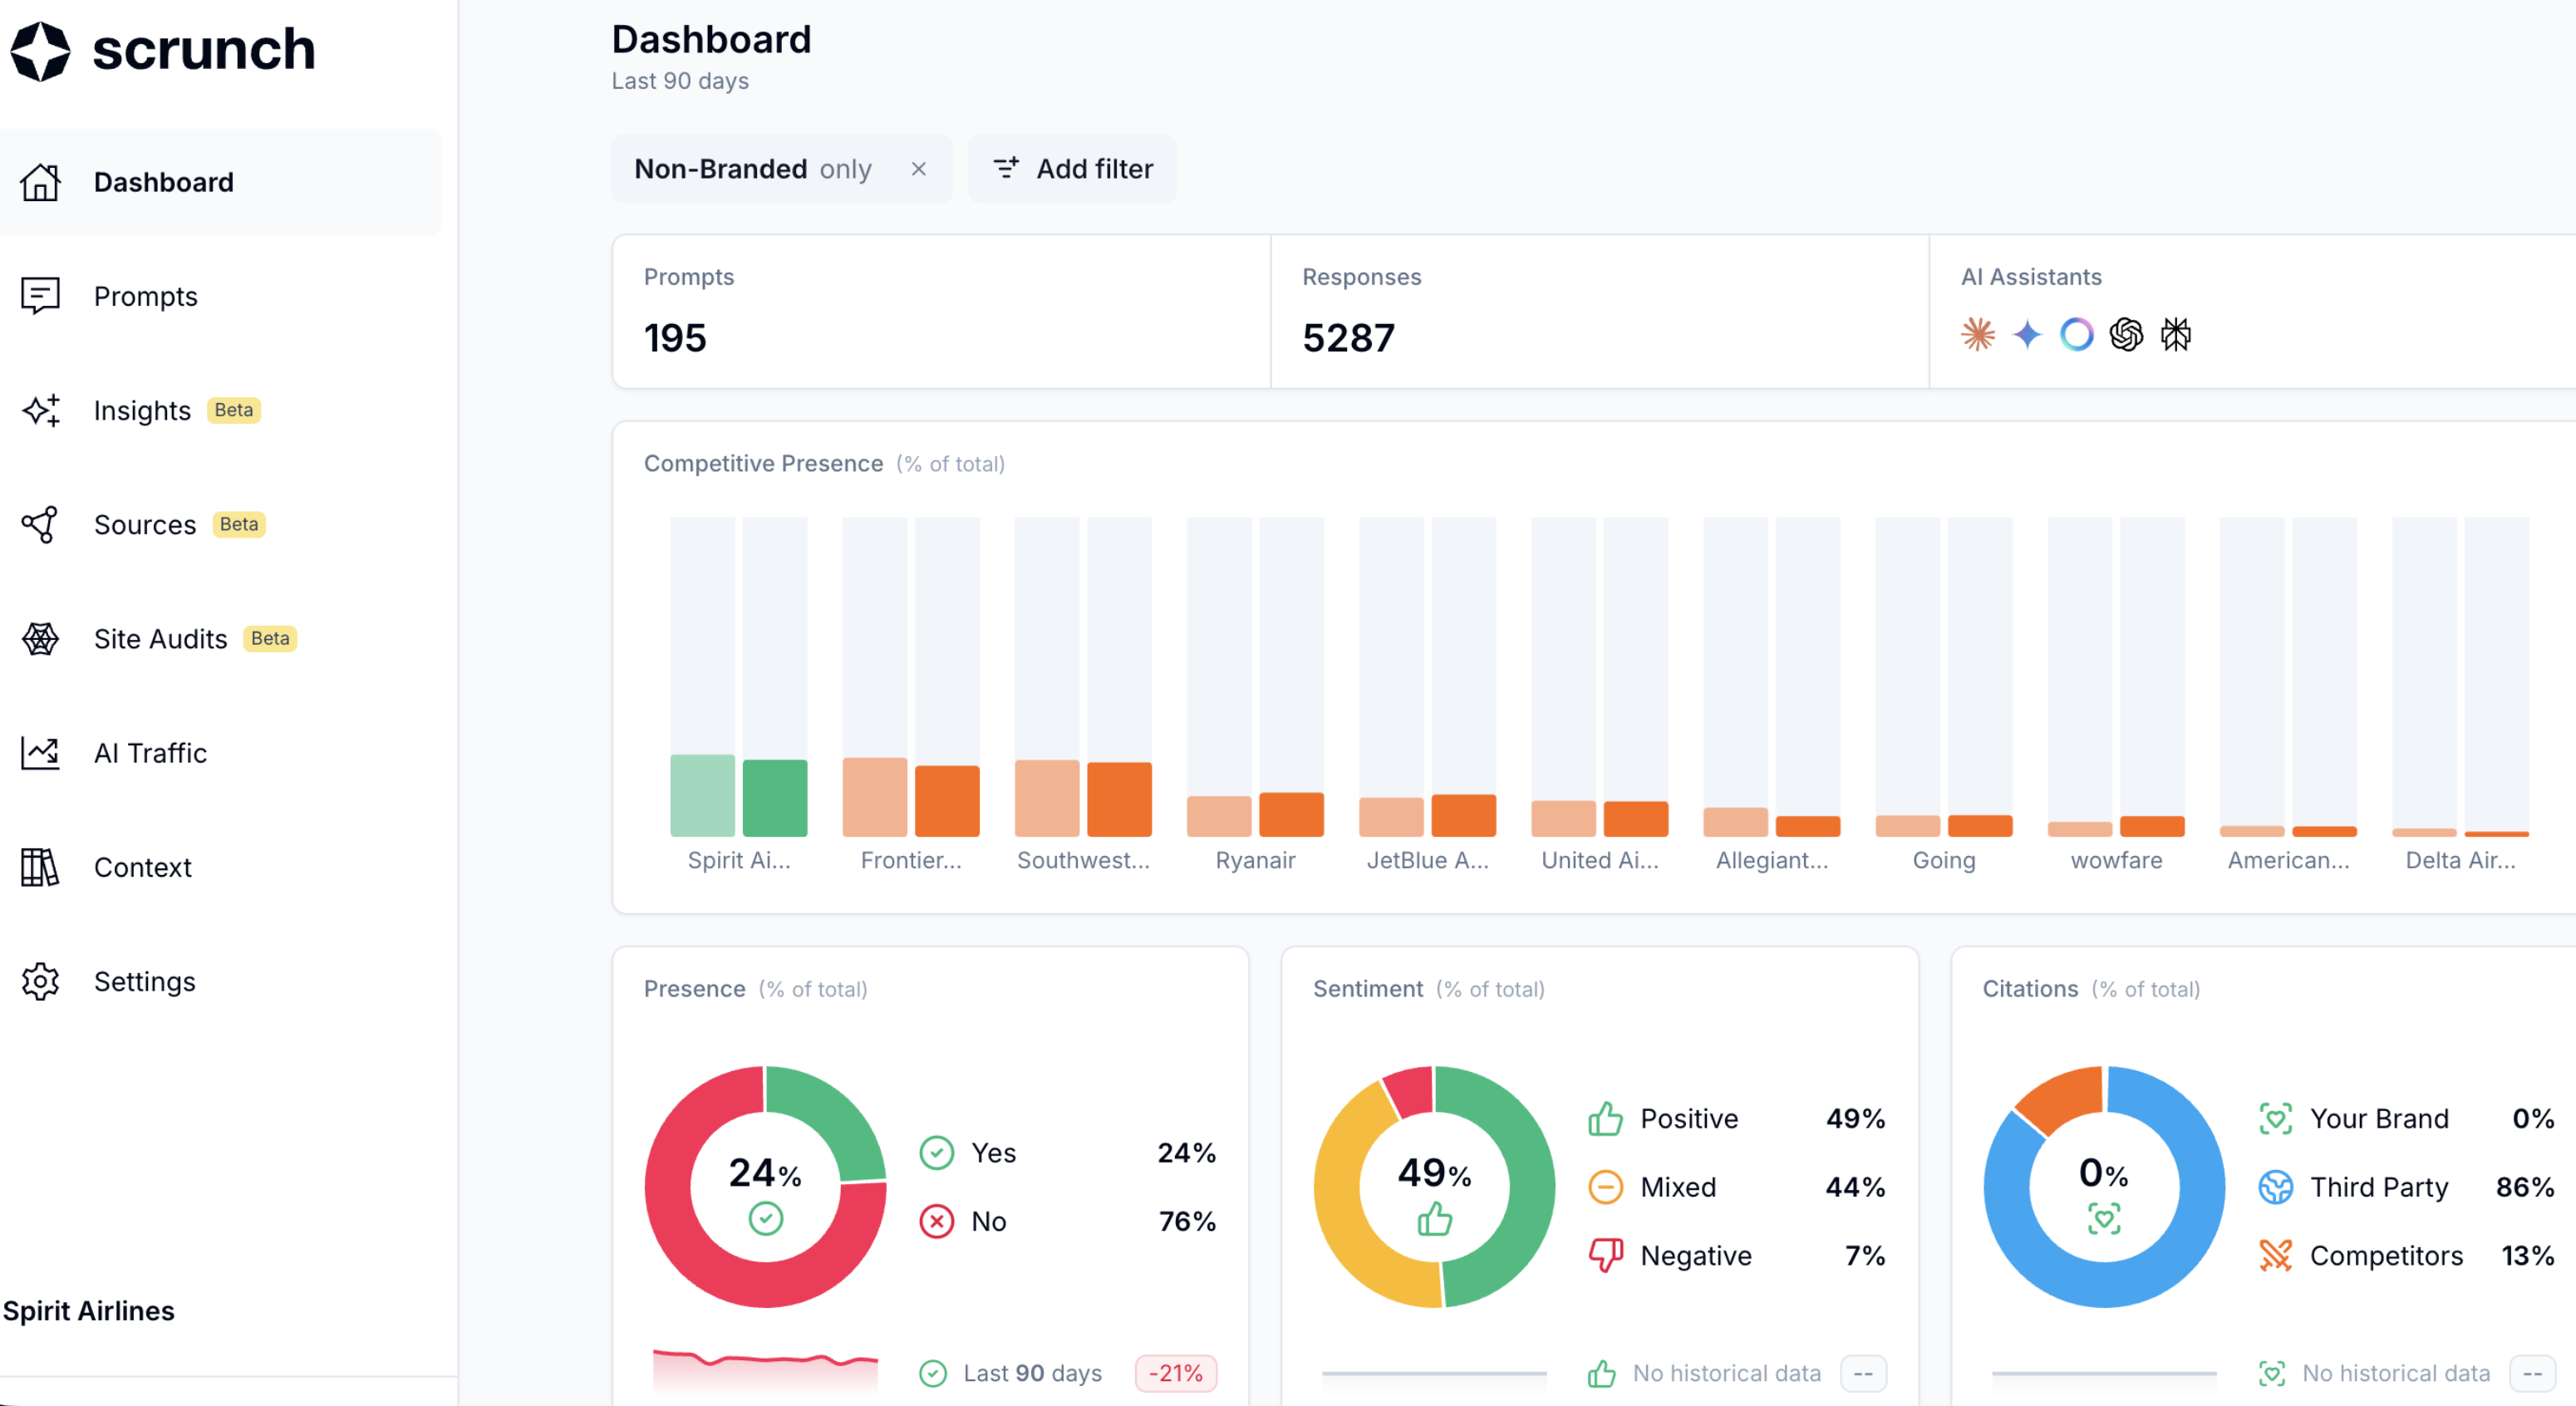This screenshot has height=1406, width=2576.
Task: Switch to the Prompts section
Action: [145, 296]
